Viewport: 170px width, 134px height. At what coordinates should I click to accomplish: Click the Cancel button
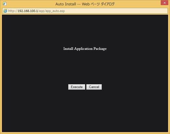point(94,87)
